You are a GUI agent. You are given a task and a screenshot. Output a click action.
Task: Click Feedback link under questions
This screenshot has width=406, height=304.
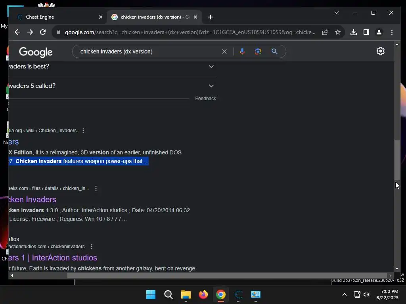(206, 99)
